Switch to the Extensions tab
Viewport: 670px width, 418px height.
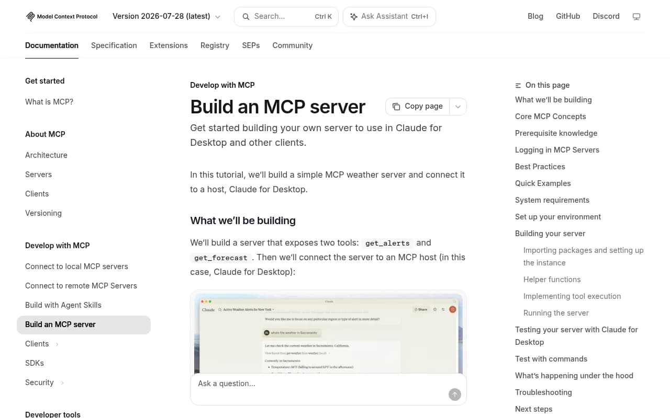point(169,45)
